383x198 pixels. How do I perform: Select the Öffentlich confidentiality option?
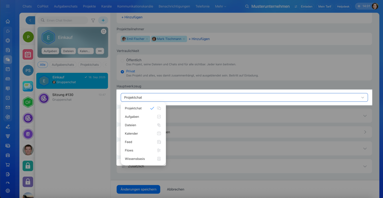coord(122,60)
